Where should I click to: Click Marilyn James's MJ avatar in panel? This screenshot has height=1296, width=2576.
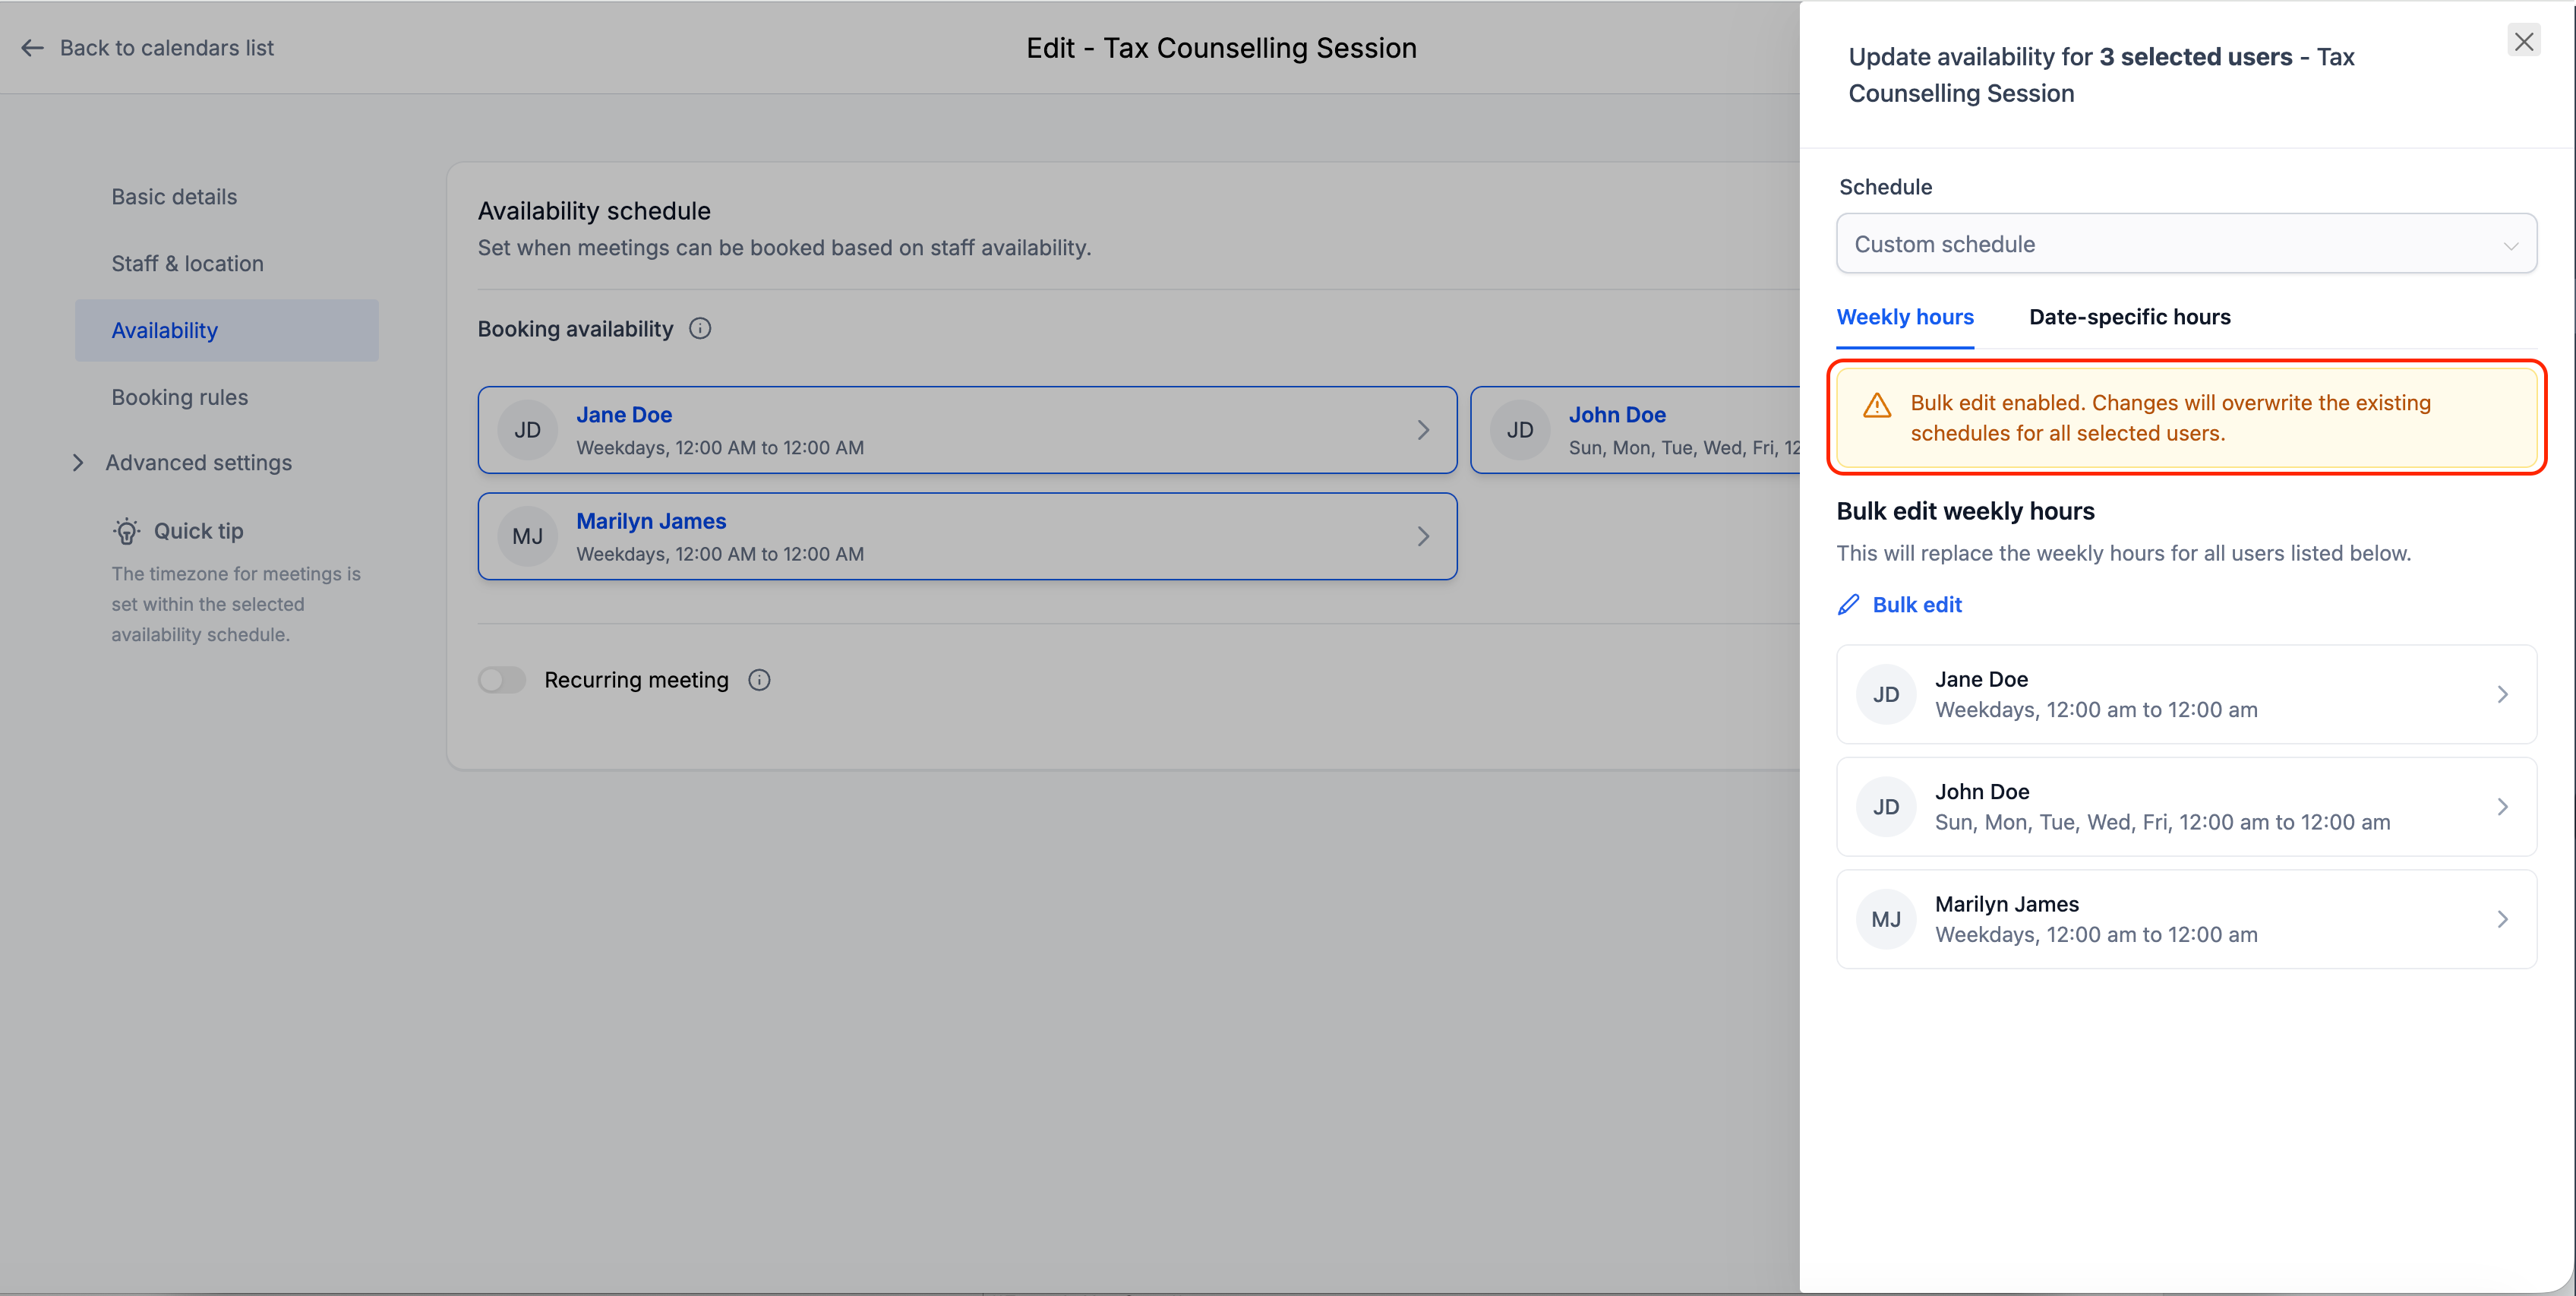point(1885,919)
